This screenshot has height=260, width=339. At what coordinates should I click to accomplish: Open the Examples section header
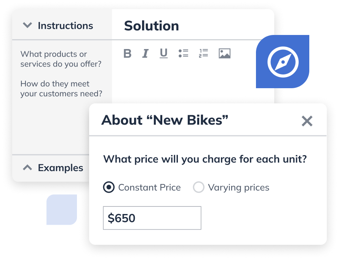[60, 167]
